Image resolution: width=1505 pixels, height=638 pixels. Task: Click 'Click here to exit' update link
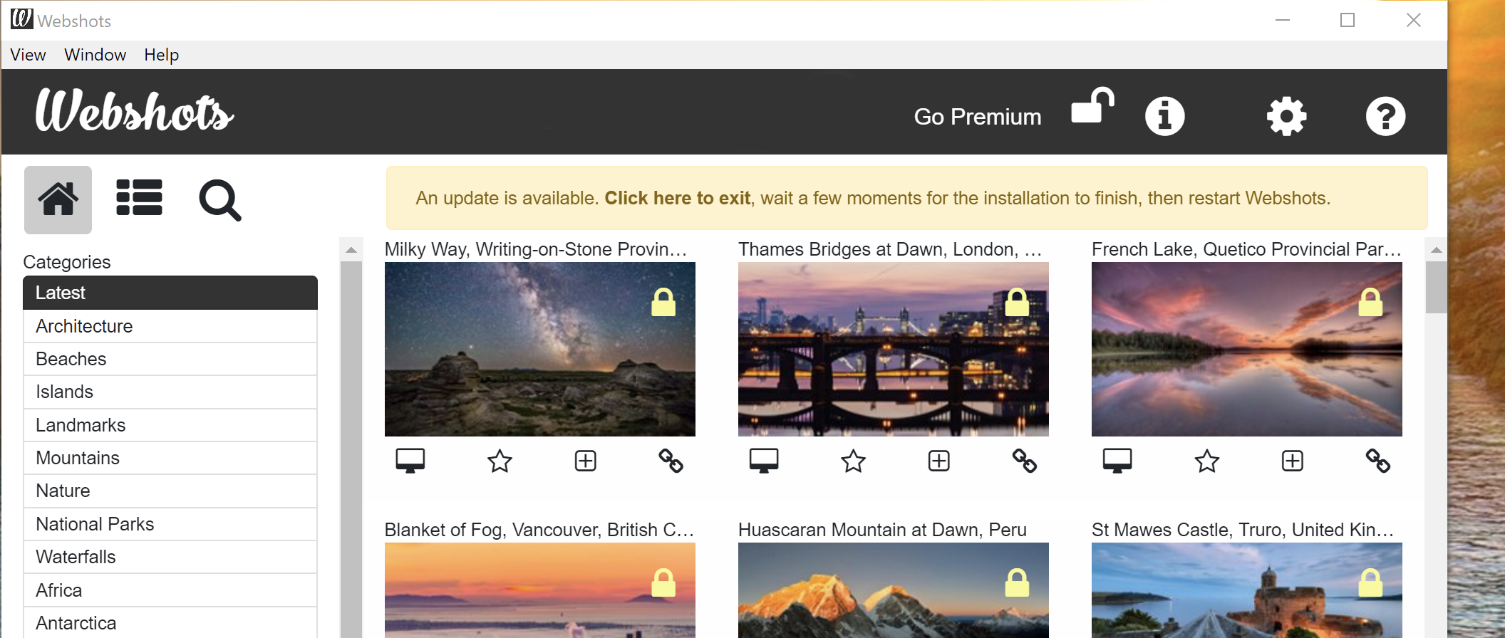pyautogui.click(x=677, y=198)
